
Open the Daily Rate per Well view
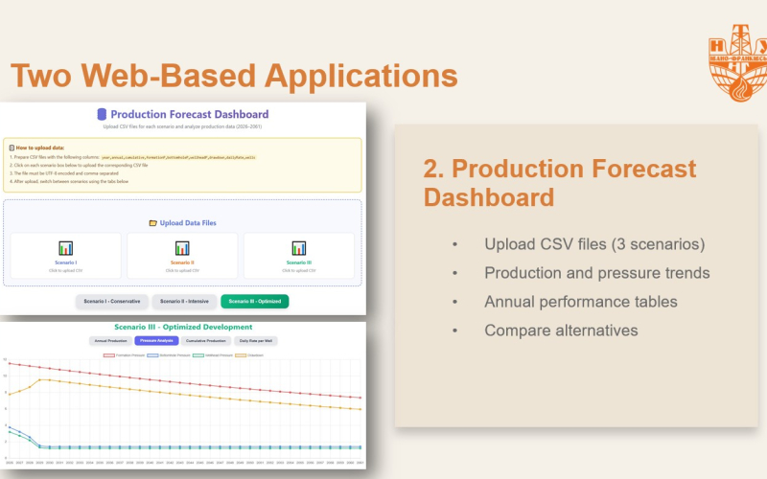click(256, 340)
